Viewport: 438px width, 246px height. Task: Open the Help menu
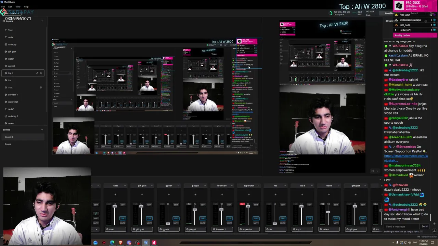click(x=26, y=6)
